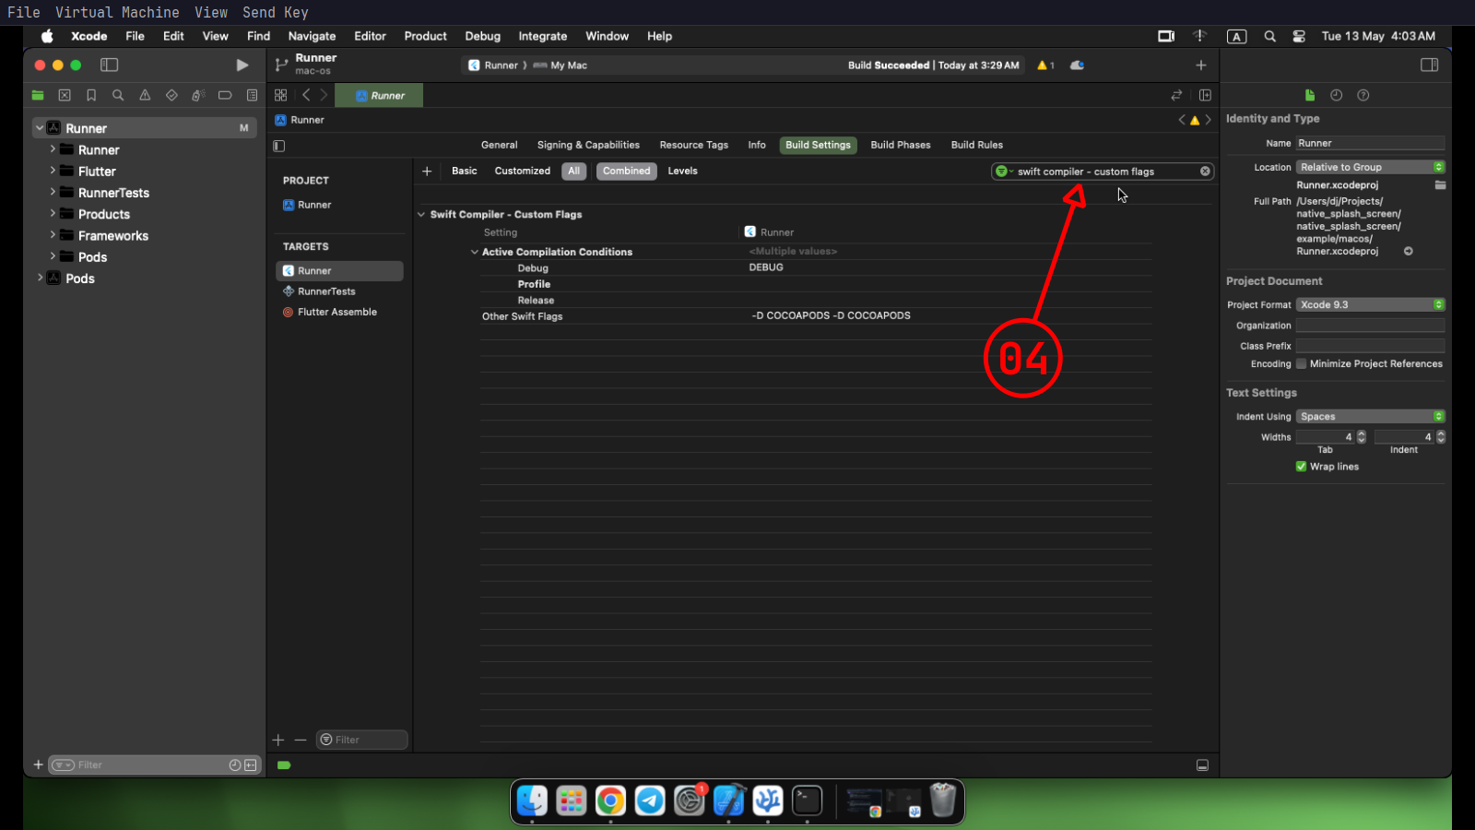Viewport: 1475px width, 830px height.
Task: Toggle editor review changes arrows
Action: pyautogui.click(x=1176, y=95)
